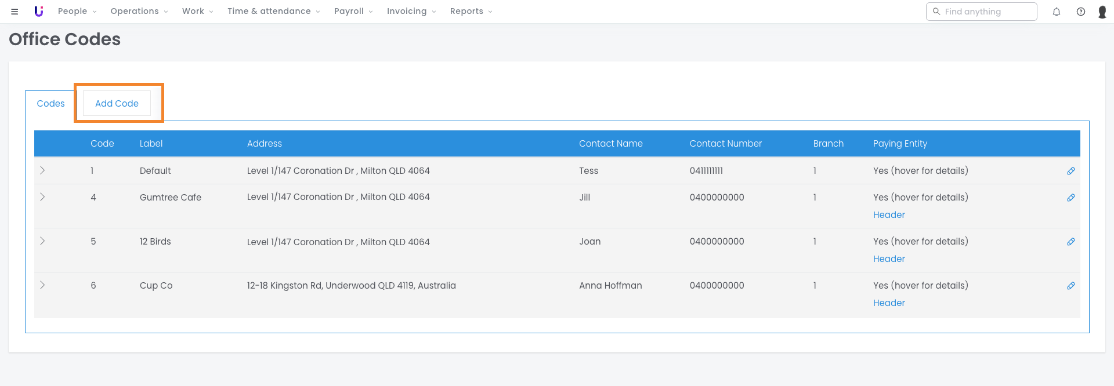
Task: Click Cup Co row's 'Yes (hover for details)'
Action: click(x=921, y=286)
